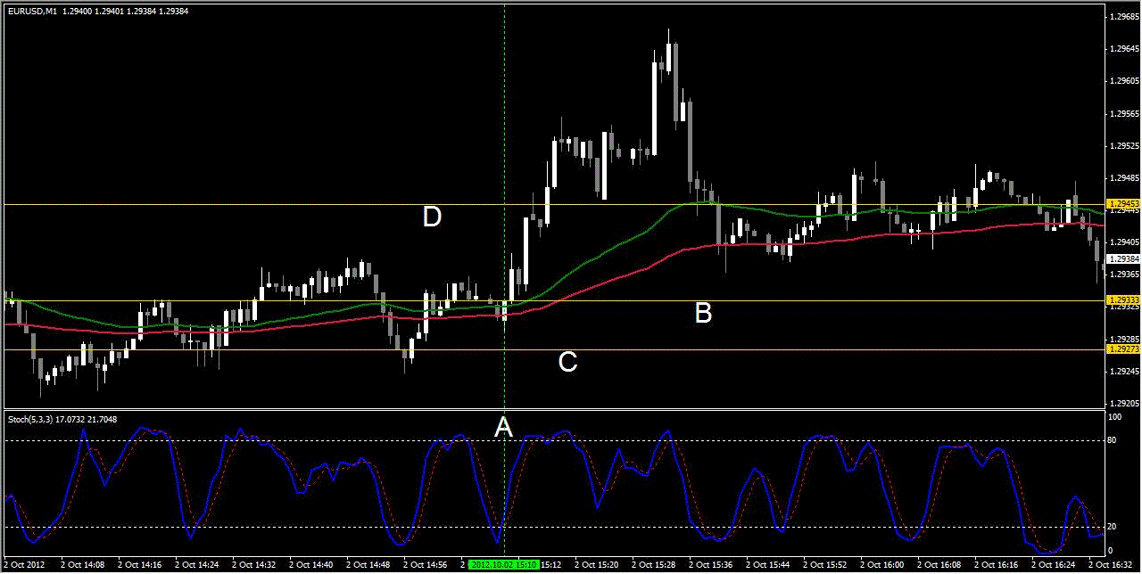This screenshot has width=1142, height=574.
Task: Click the text label B near the horizontal line
Action: pos(704,314)
